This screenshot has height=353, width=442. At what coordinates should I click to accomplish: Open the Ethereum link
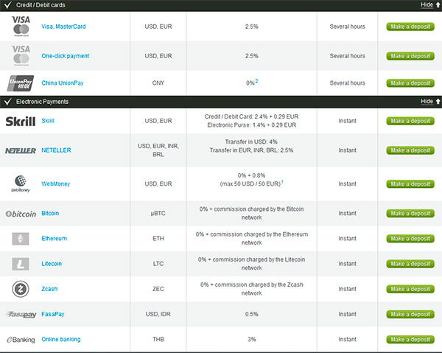click(54, 239)
